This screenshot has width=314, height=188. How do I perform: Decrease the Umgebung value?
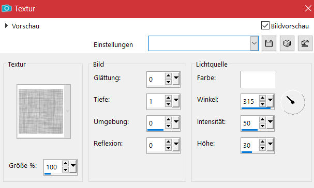click(x=168, y=126)
